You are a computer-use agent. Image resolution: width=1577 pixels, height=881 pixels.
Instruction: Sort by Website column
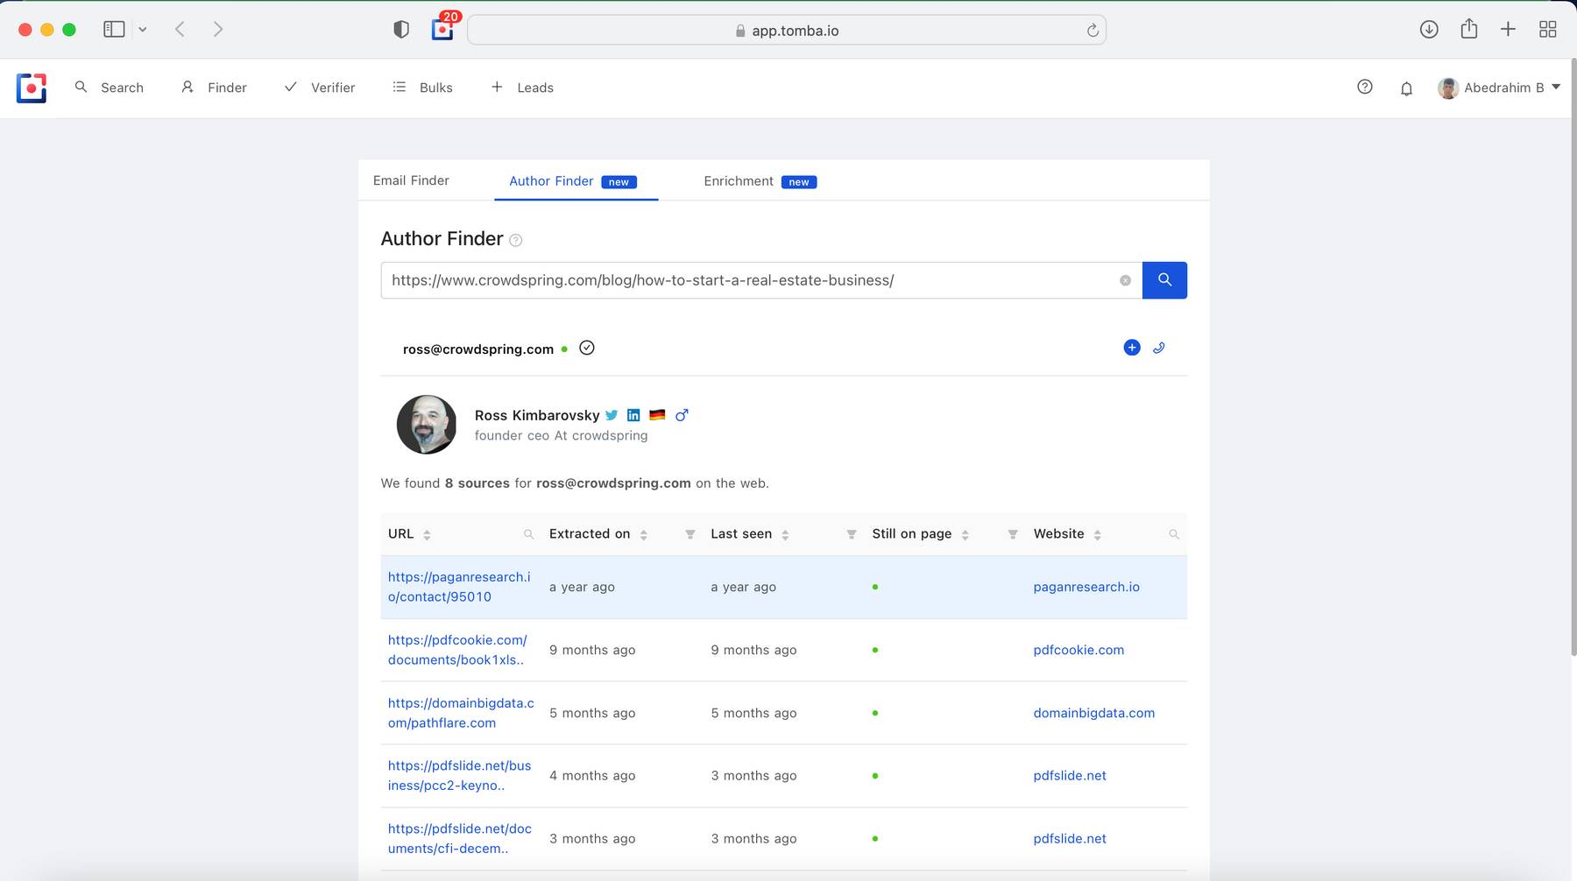(1097, 534)
